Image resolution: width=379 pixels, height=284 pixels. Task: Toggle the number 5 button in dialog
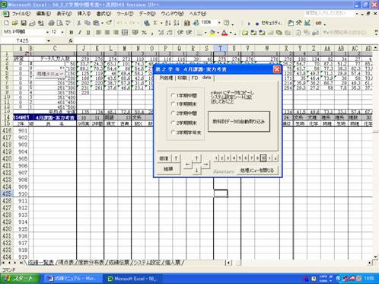[240, 158]
